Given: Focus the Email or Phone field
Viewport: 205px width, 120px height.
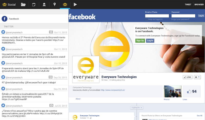Looking at the screenshot, I should click(x=157, y=16).
